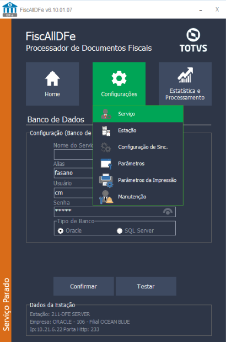This screenshot has width=226, height=342.
Task: Click the Configuração de Sinc. gears icon
Action: point(106,147)
